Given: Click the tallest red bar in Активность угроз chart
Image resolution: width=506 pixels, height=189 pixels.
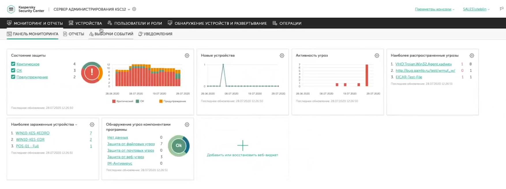Looking at the screenshot, I should coord(367,75).
